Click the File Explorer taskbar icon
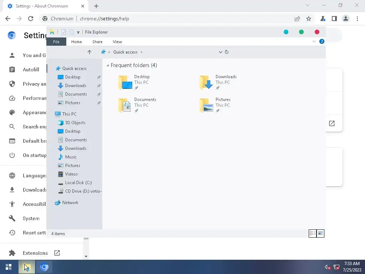The height and width of the screenshot is (274, 365). pos(26,267)
